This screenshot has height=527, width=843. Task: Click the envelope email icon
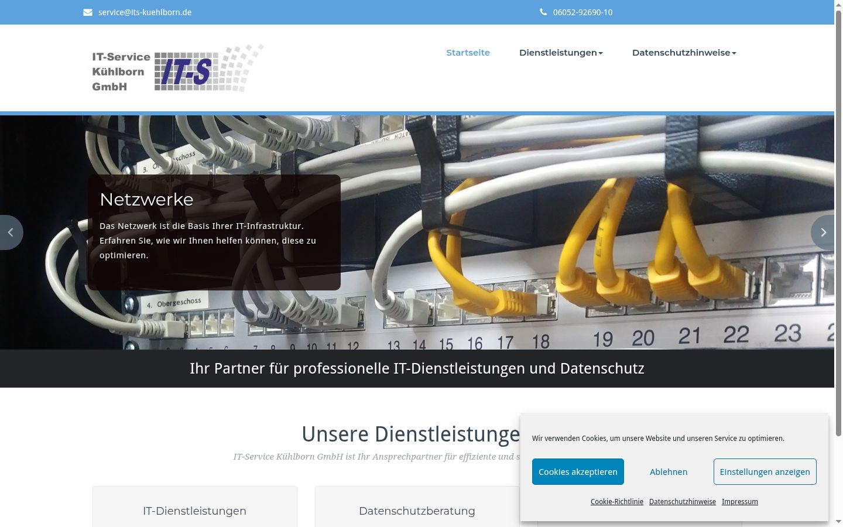pos(88,12)
